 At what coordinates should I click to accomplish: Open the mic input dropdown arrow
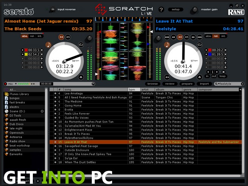pos(16,84)
